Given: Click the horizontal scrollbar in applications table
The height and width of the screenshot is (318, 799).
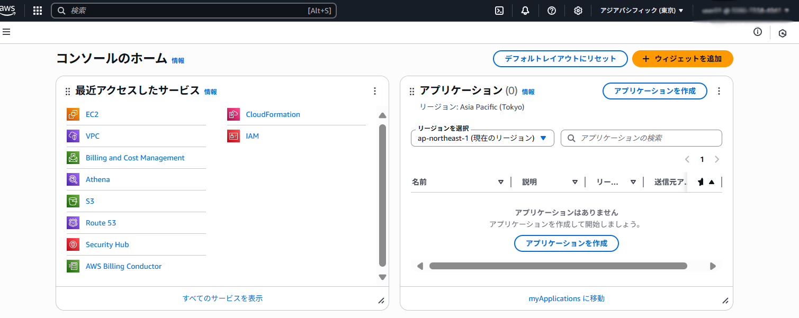Looking at the screenshot, I should (558, 266).
